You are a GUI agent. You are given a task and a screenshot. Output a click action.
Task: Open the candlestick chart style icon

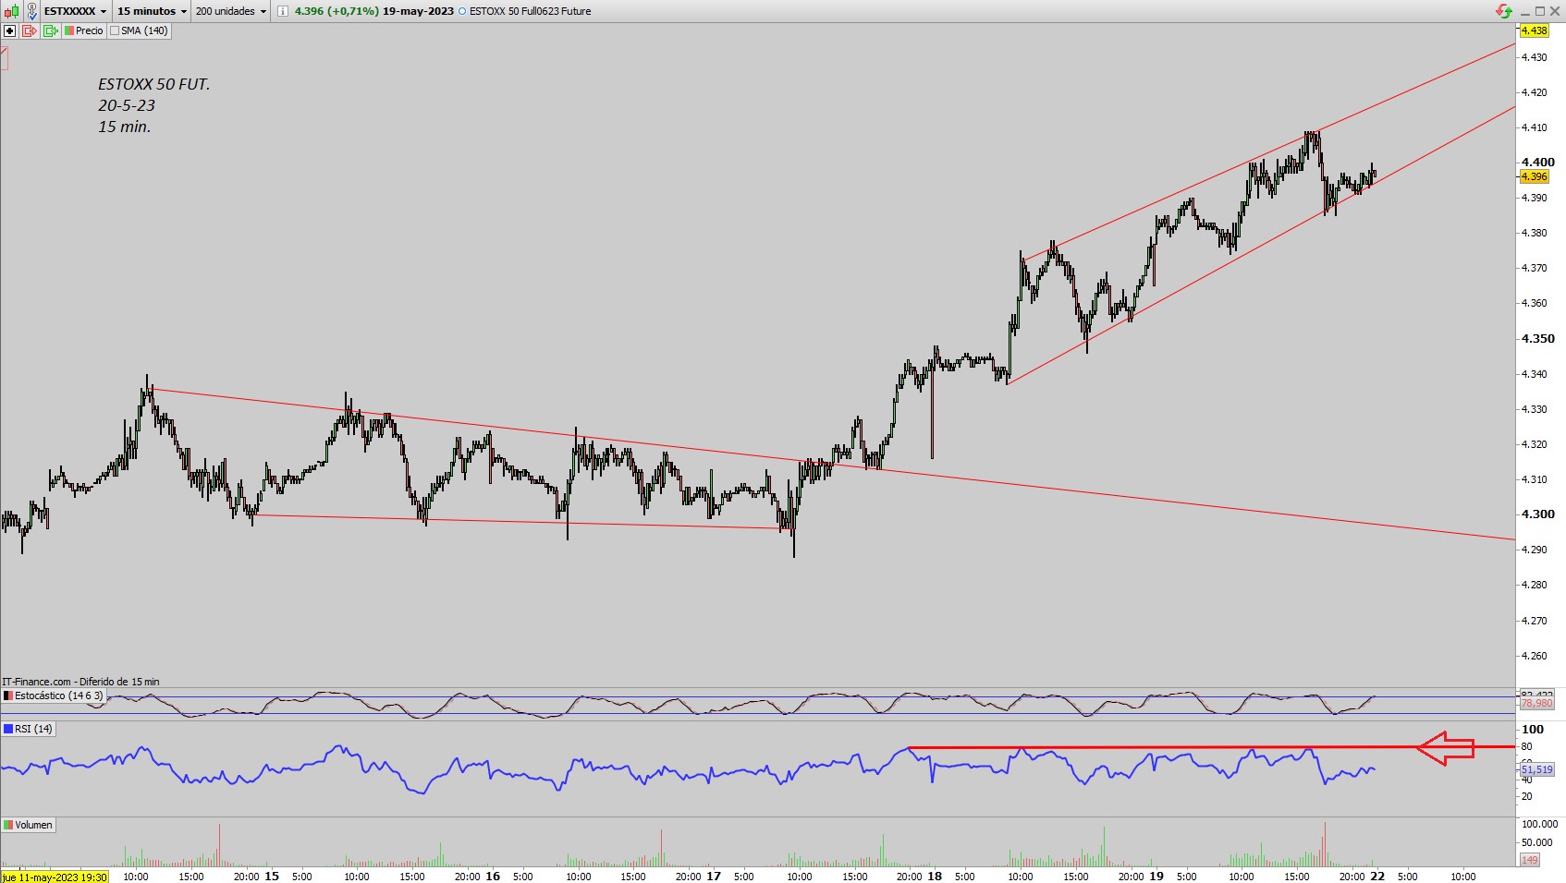[x=10, y=11]
